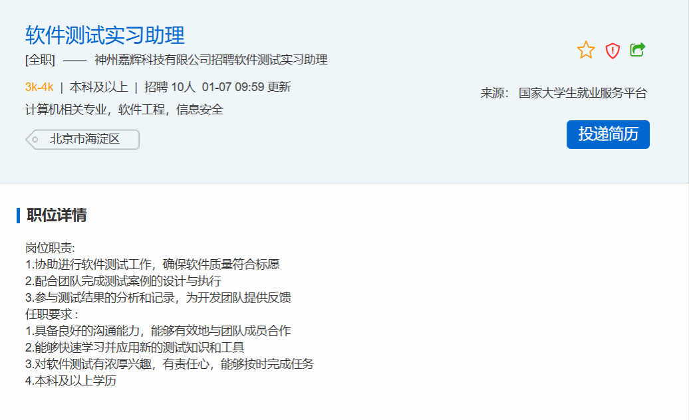Click requirement line 本科及以上学历
The image size is (689, 420).
(70, 381)
